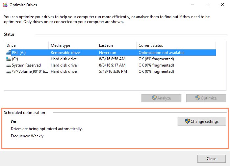Click the shield icon on Change settings
This screenshot has width=230, height=166.
(x=188, y=122)
